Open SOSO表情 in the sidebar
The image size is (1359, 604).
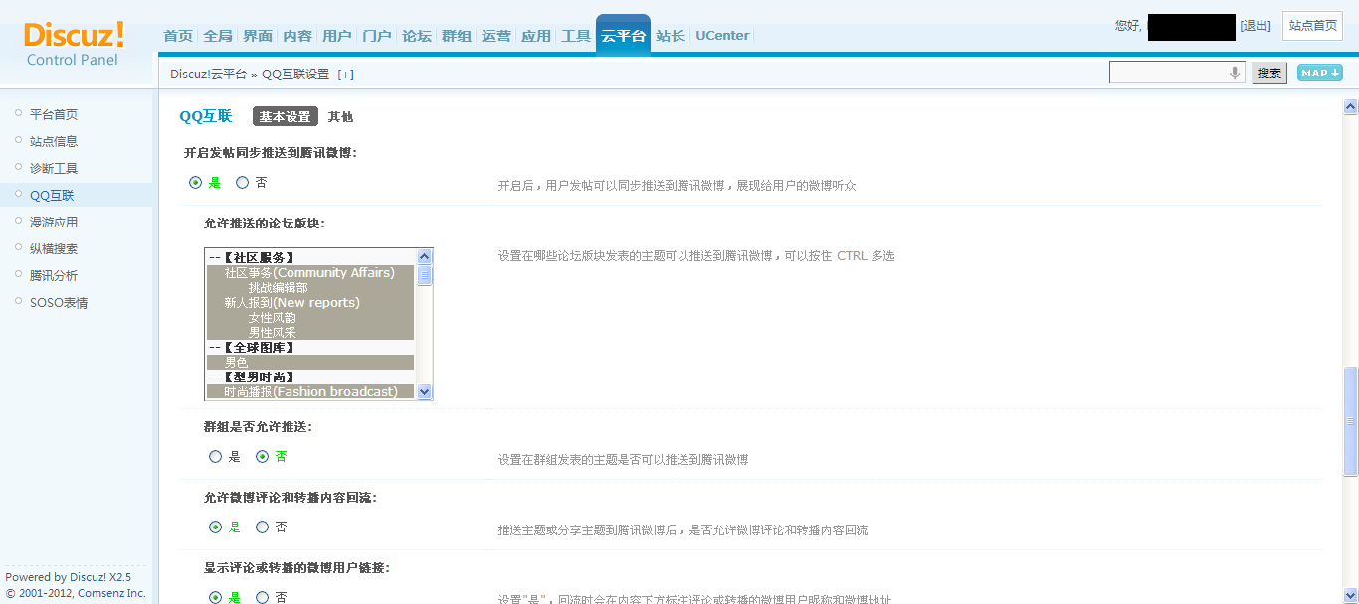[59, 302]
